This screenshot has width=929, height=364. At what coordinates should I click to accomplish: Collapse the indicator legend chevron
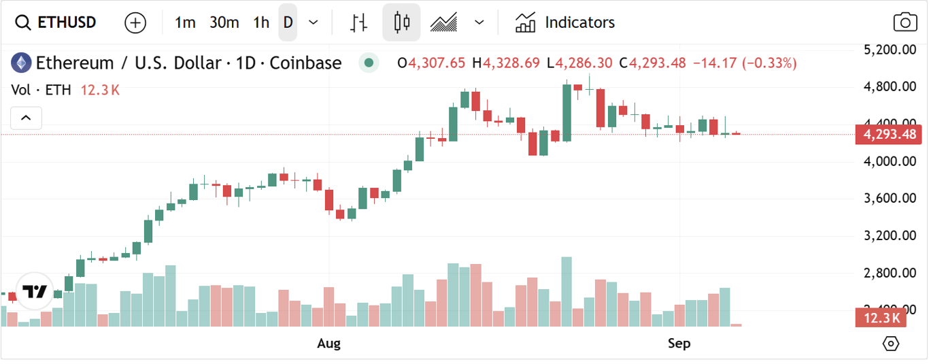click(x=26, y=118)
